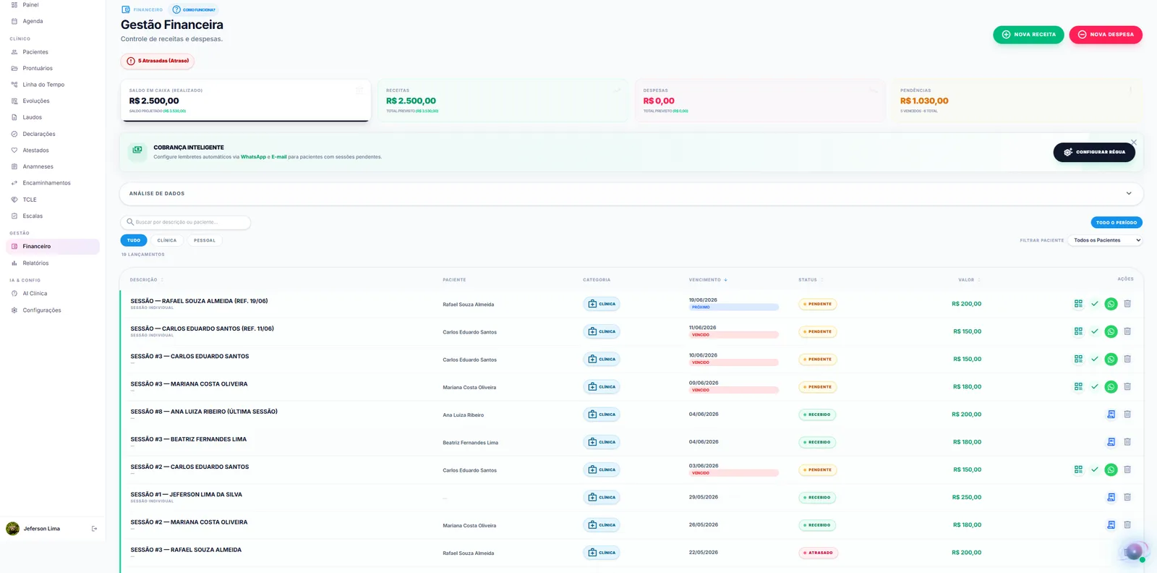Close the Cobrança Inteligente banner

coord(1133,142)
